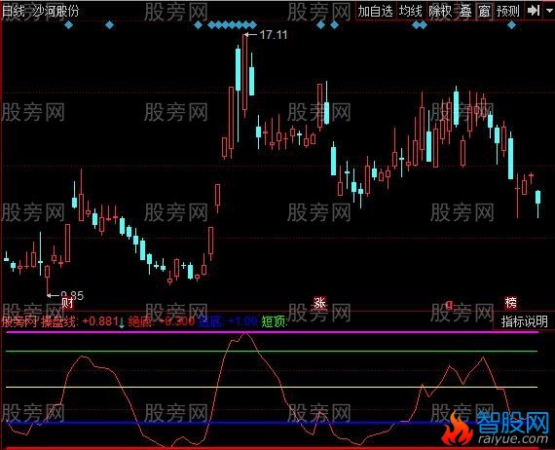Toggle the 窗 window button

(484, 12)
